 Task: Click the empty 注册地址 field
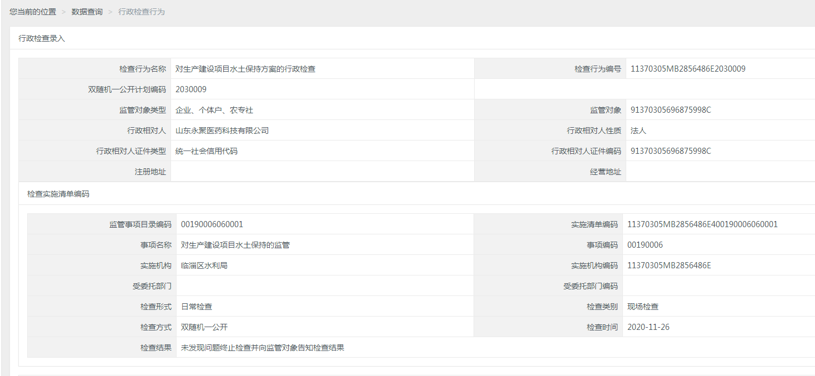(x=322, y=172)
